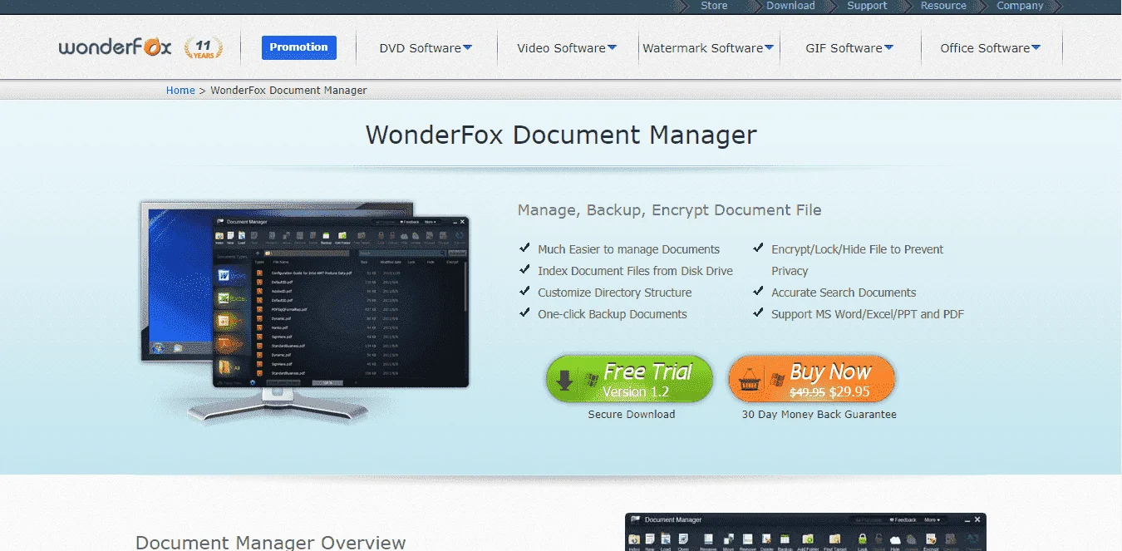This screenshot has width=1122, height=551.
Task: Open the Download link in top bar
Action: pyautogui.click(x=790, y=6)
